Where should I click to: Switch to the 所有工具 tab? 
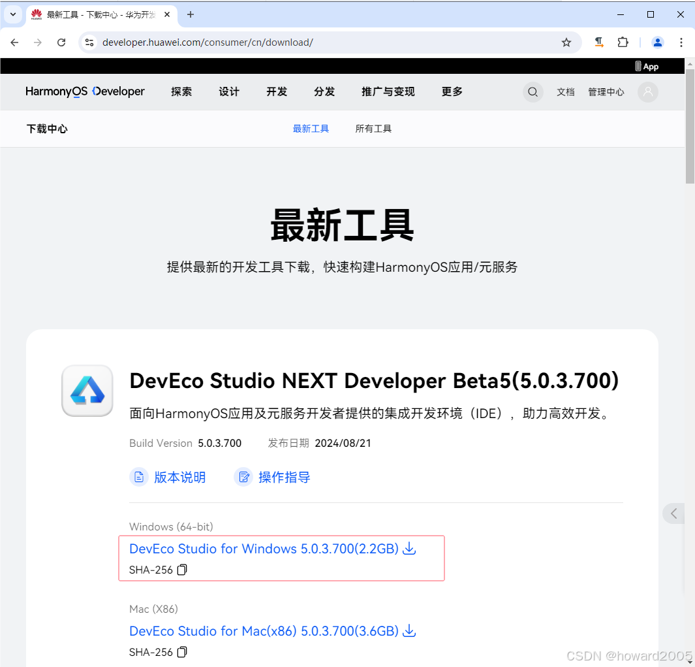[373, 129]
